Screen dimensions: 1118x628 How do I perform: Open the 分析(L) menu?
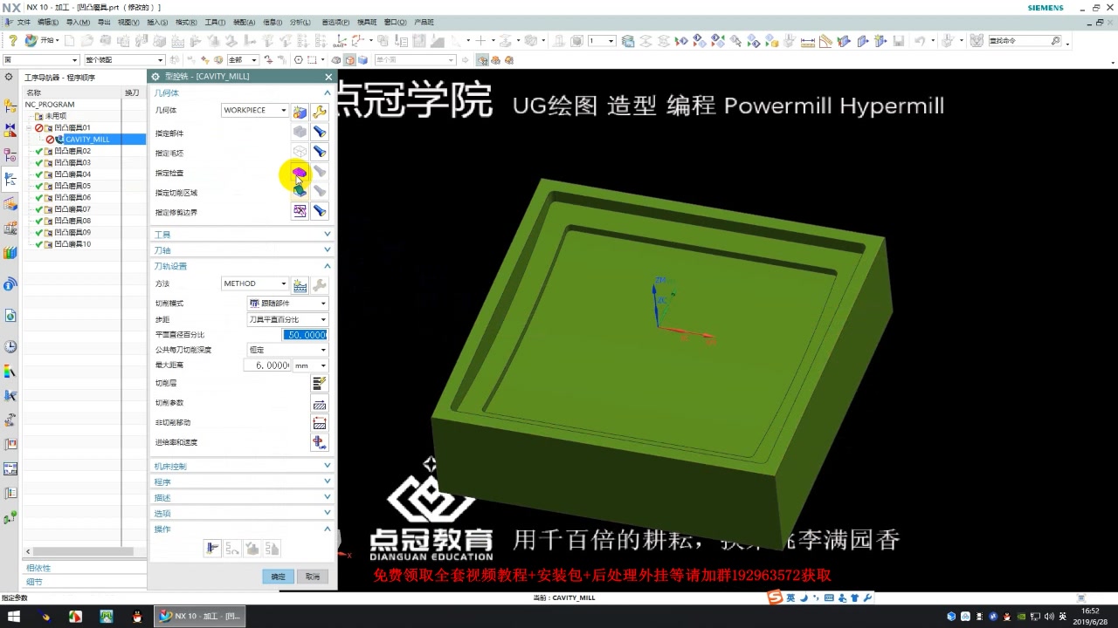coord(300,22)
